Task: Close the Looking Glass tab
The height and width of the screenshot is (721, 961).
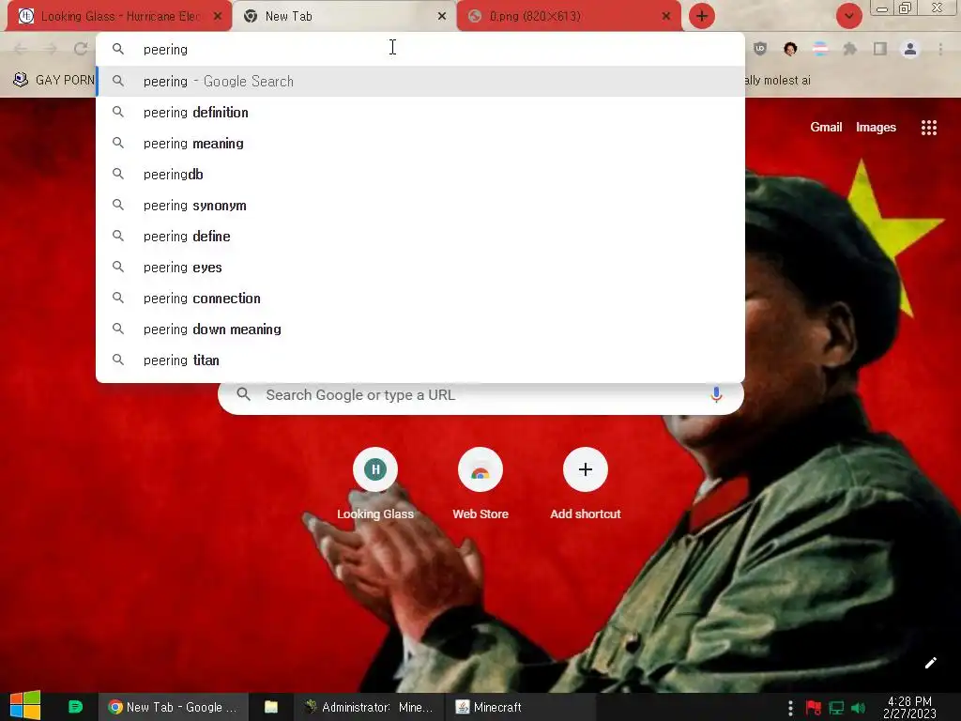Action: (x=218, y=17)
